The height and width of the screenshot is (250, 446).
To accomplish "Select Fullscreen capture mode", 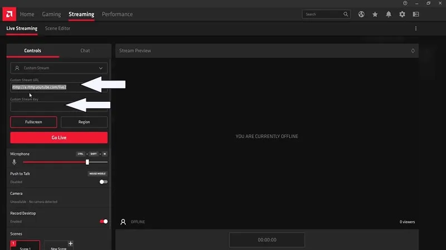I will pos(33,122).
